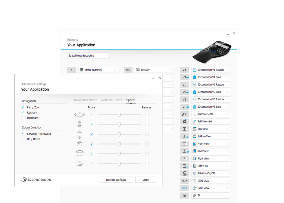Expand the Top View command assignment
Image resolution: width=284 pixels, height=203 pixels.
tap(211, 129)
